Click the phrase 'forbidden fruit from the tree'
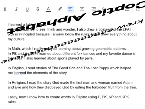145x109 pixels. (114, 87)
